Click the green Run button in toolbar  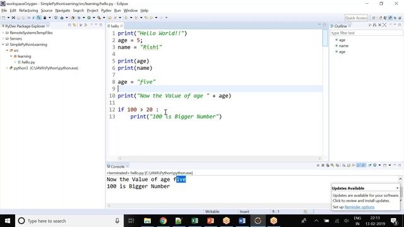pyautogui.click(x=89, y=18)
